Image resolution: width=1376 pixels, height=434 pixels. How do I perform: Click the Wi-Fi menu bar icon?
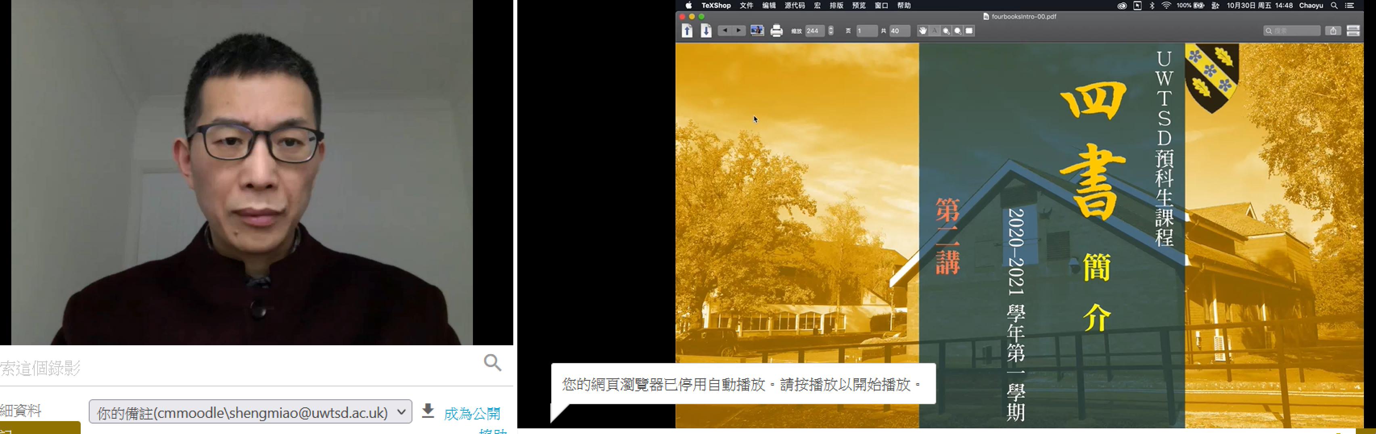(x=1166, y=5)
